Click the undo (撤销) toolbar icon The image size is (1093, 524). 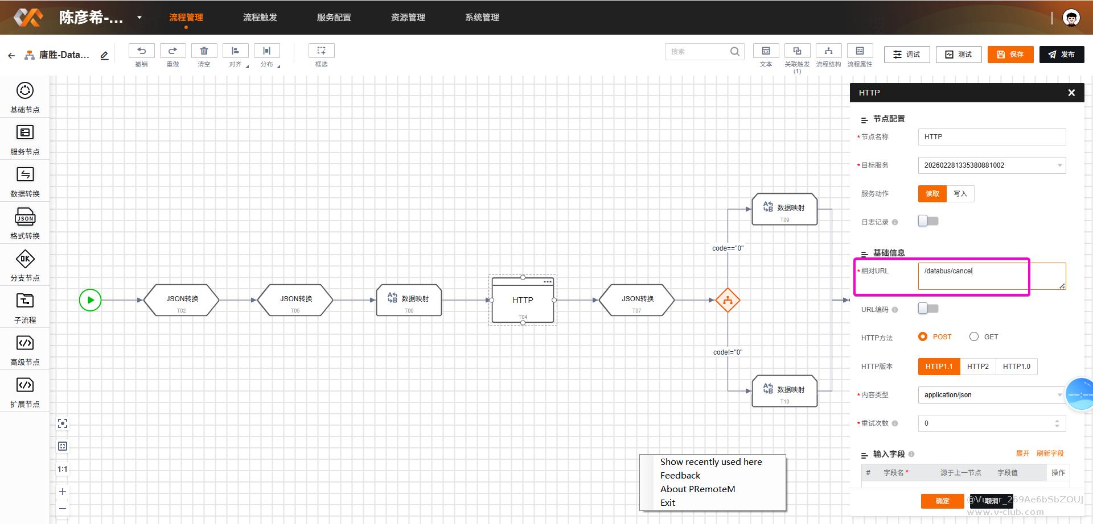[x=141, y=51]
